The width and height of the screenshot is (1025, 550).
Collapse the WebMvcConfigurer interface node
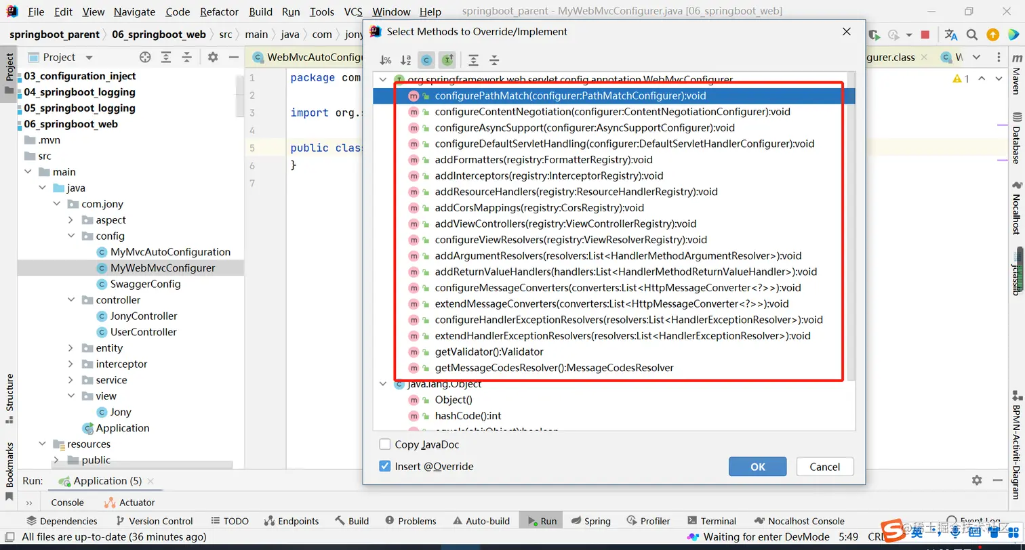tap(384, 80)
